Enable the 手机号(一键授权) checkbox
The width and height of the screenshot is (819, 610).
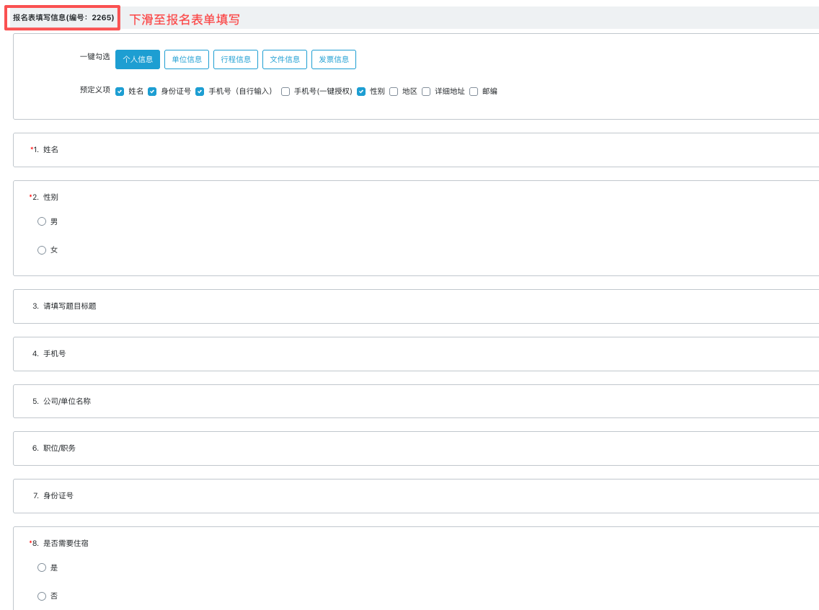285,92
